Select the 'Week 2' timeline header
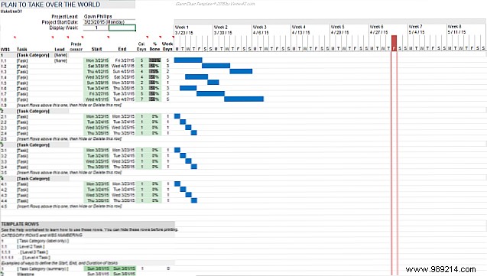 pos(220,27)
